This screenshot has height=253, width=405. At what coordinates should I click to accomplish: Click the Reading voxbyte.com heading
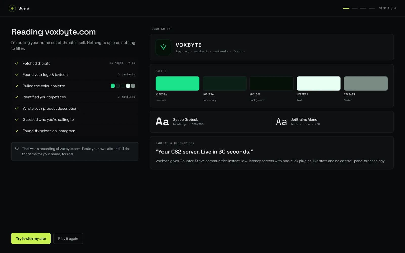(53, 32)
